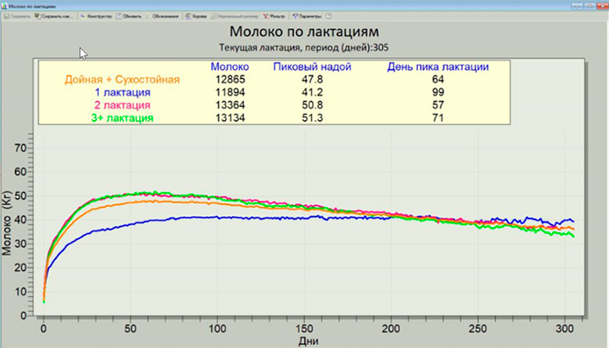609x348 pixels.
Task: Click the app icon in title bar
Action: [x=4, y=6]
